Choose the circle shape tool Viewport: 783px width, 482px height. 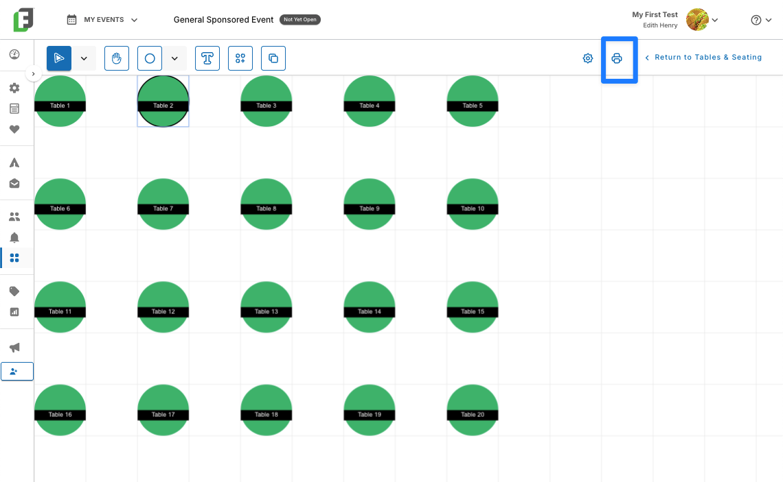pyautogui.click(x=150, y=58)
